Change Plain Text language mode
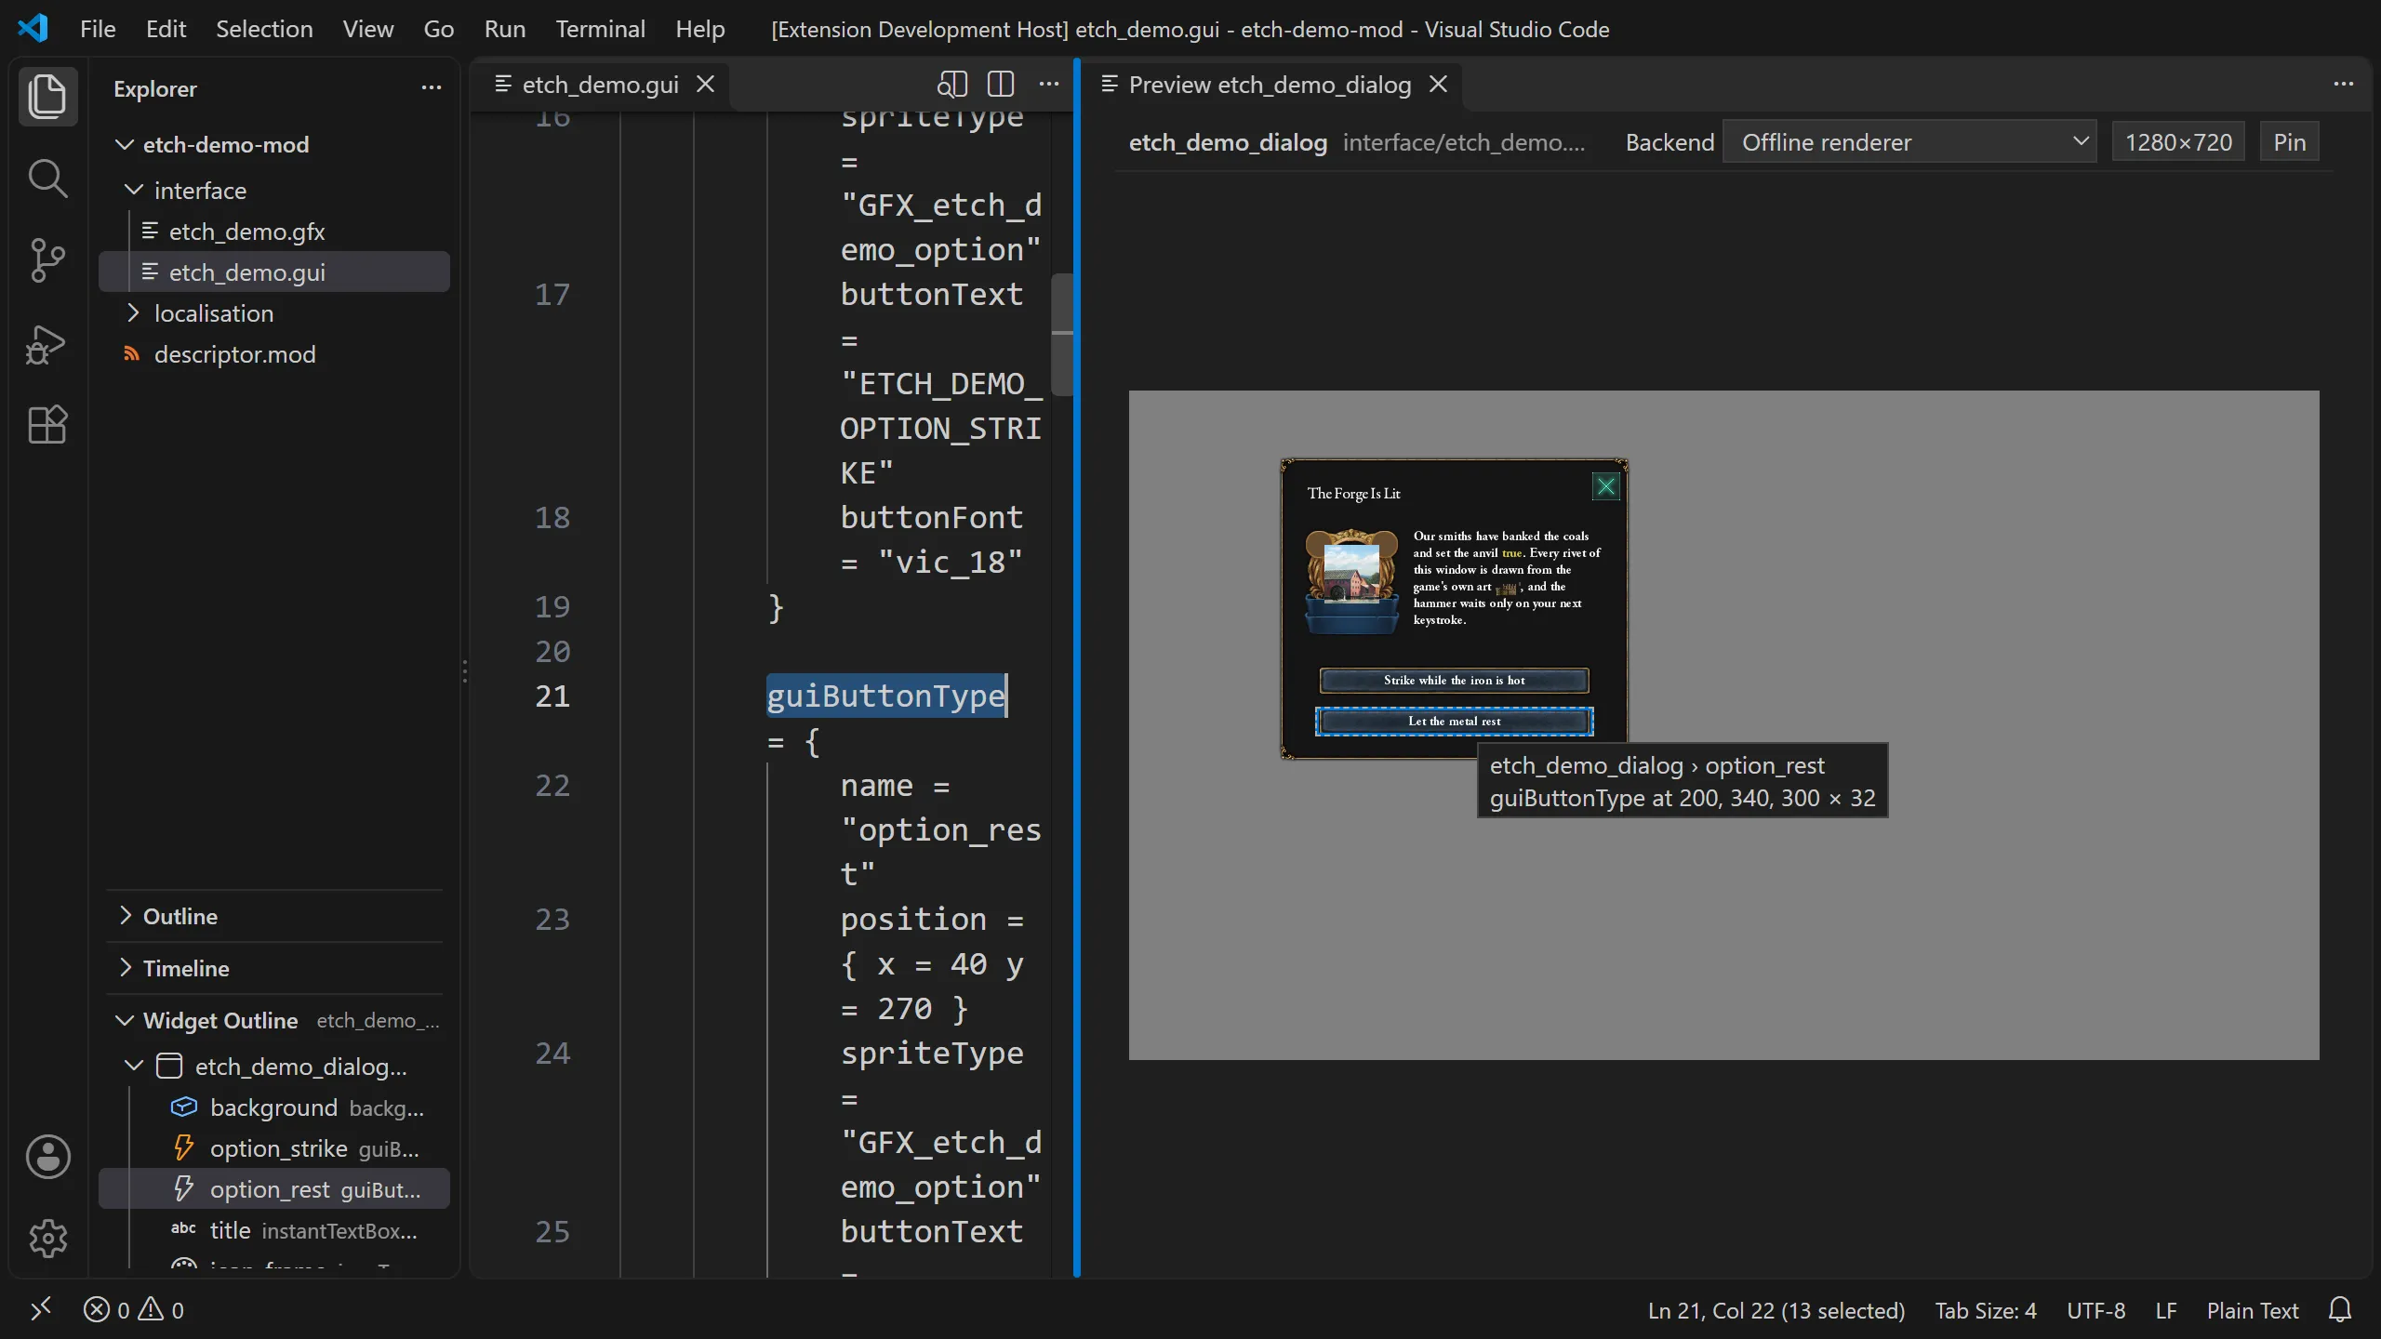 2252,1310
